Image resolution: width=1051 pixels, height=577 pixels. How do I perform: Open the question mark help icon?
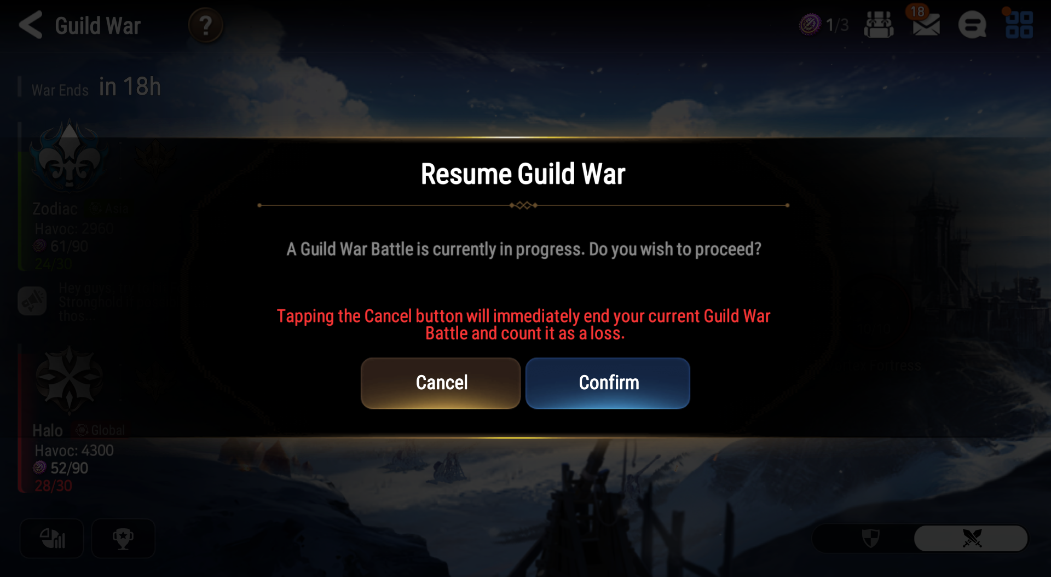click(x=205, y=25)
